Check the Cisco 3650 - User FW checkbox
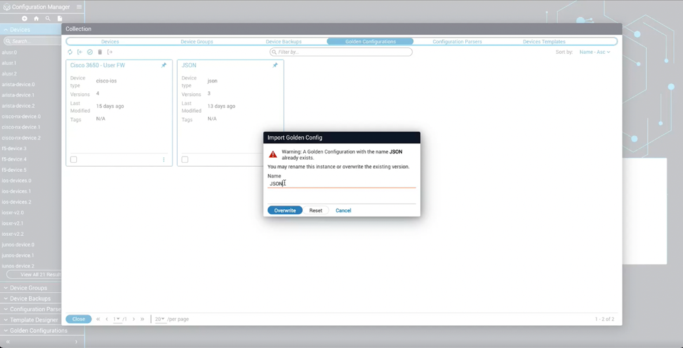Screen dimensions: 683x348 tap(74, 160)
